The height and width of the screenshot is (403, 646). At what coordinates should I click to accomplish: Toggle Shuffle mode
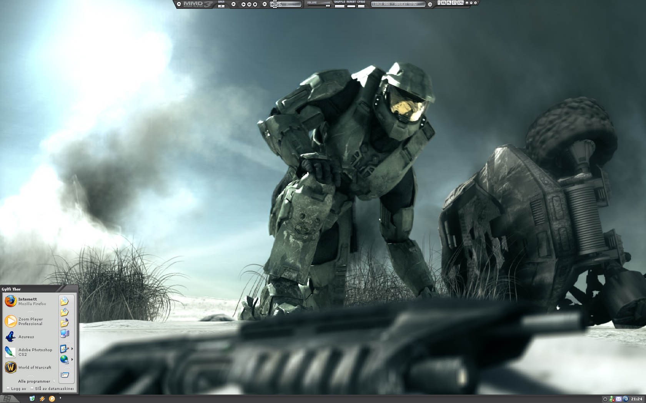pyautogui.click(x=340, y=6)
